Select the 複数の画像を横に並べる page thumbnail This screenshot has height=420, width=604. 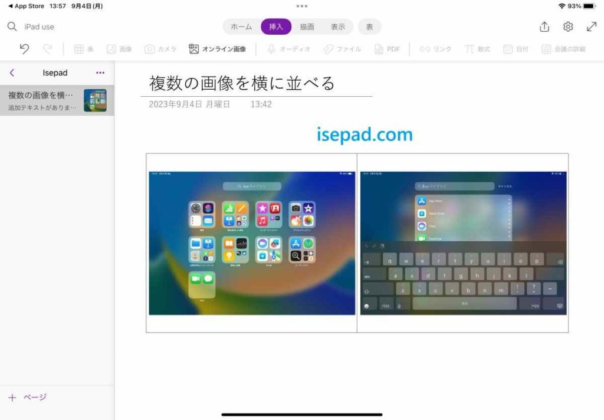pyautogui.click(x=53, y=99)
